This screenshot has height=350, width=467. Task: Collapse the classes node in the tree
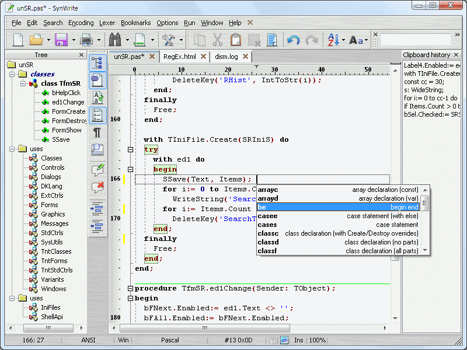pos(11,74)
